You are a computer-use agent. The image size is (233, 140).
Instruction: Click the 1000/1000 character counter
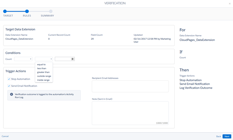pyautogui.click(x=162, y=123)
